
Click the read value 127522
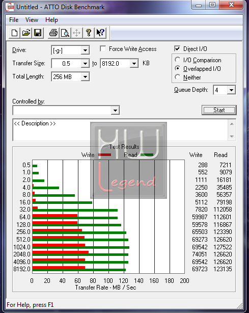tap(223, 247)
